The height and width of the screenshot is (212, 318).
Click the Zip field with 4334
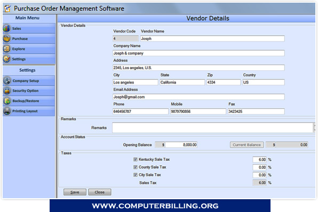click(x=224, y=82)
